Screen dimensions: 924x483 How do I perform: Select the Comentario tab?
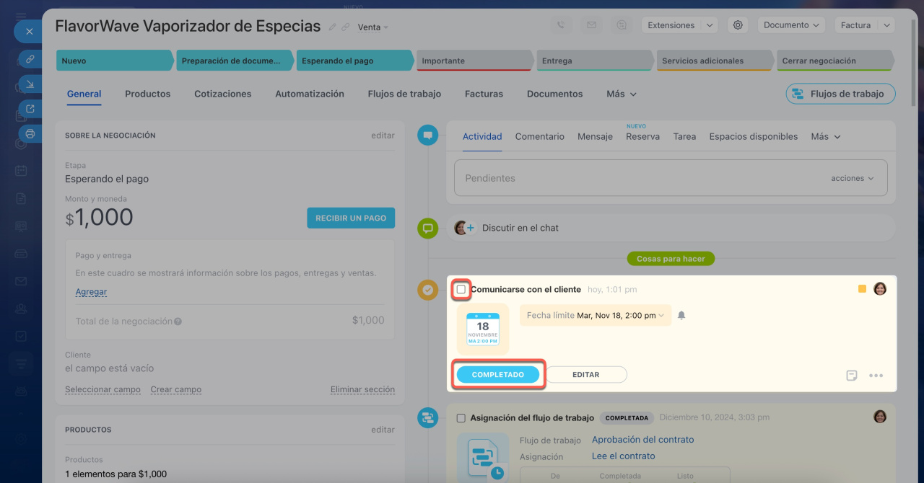(x=539, y=136)
